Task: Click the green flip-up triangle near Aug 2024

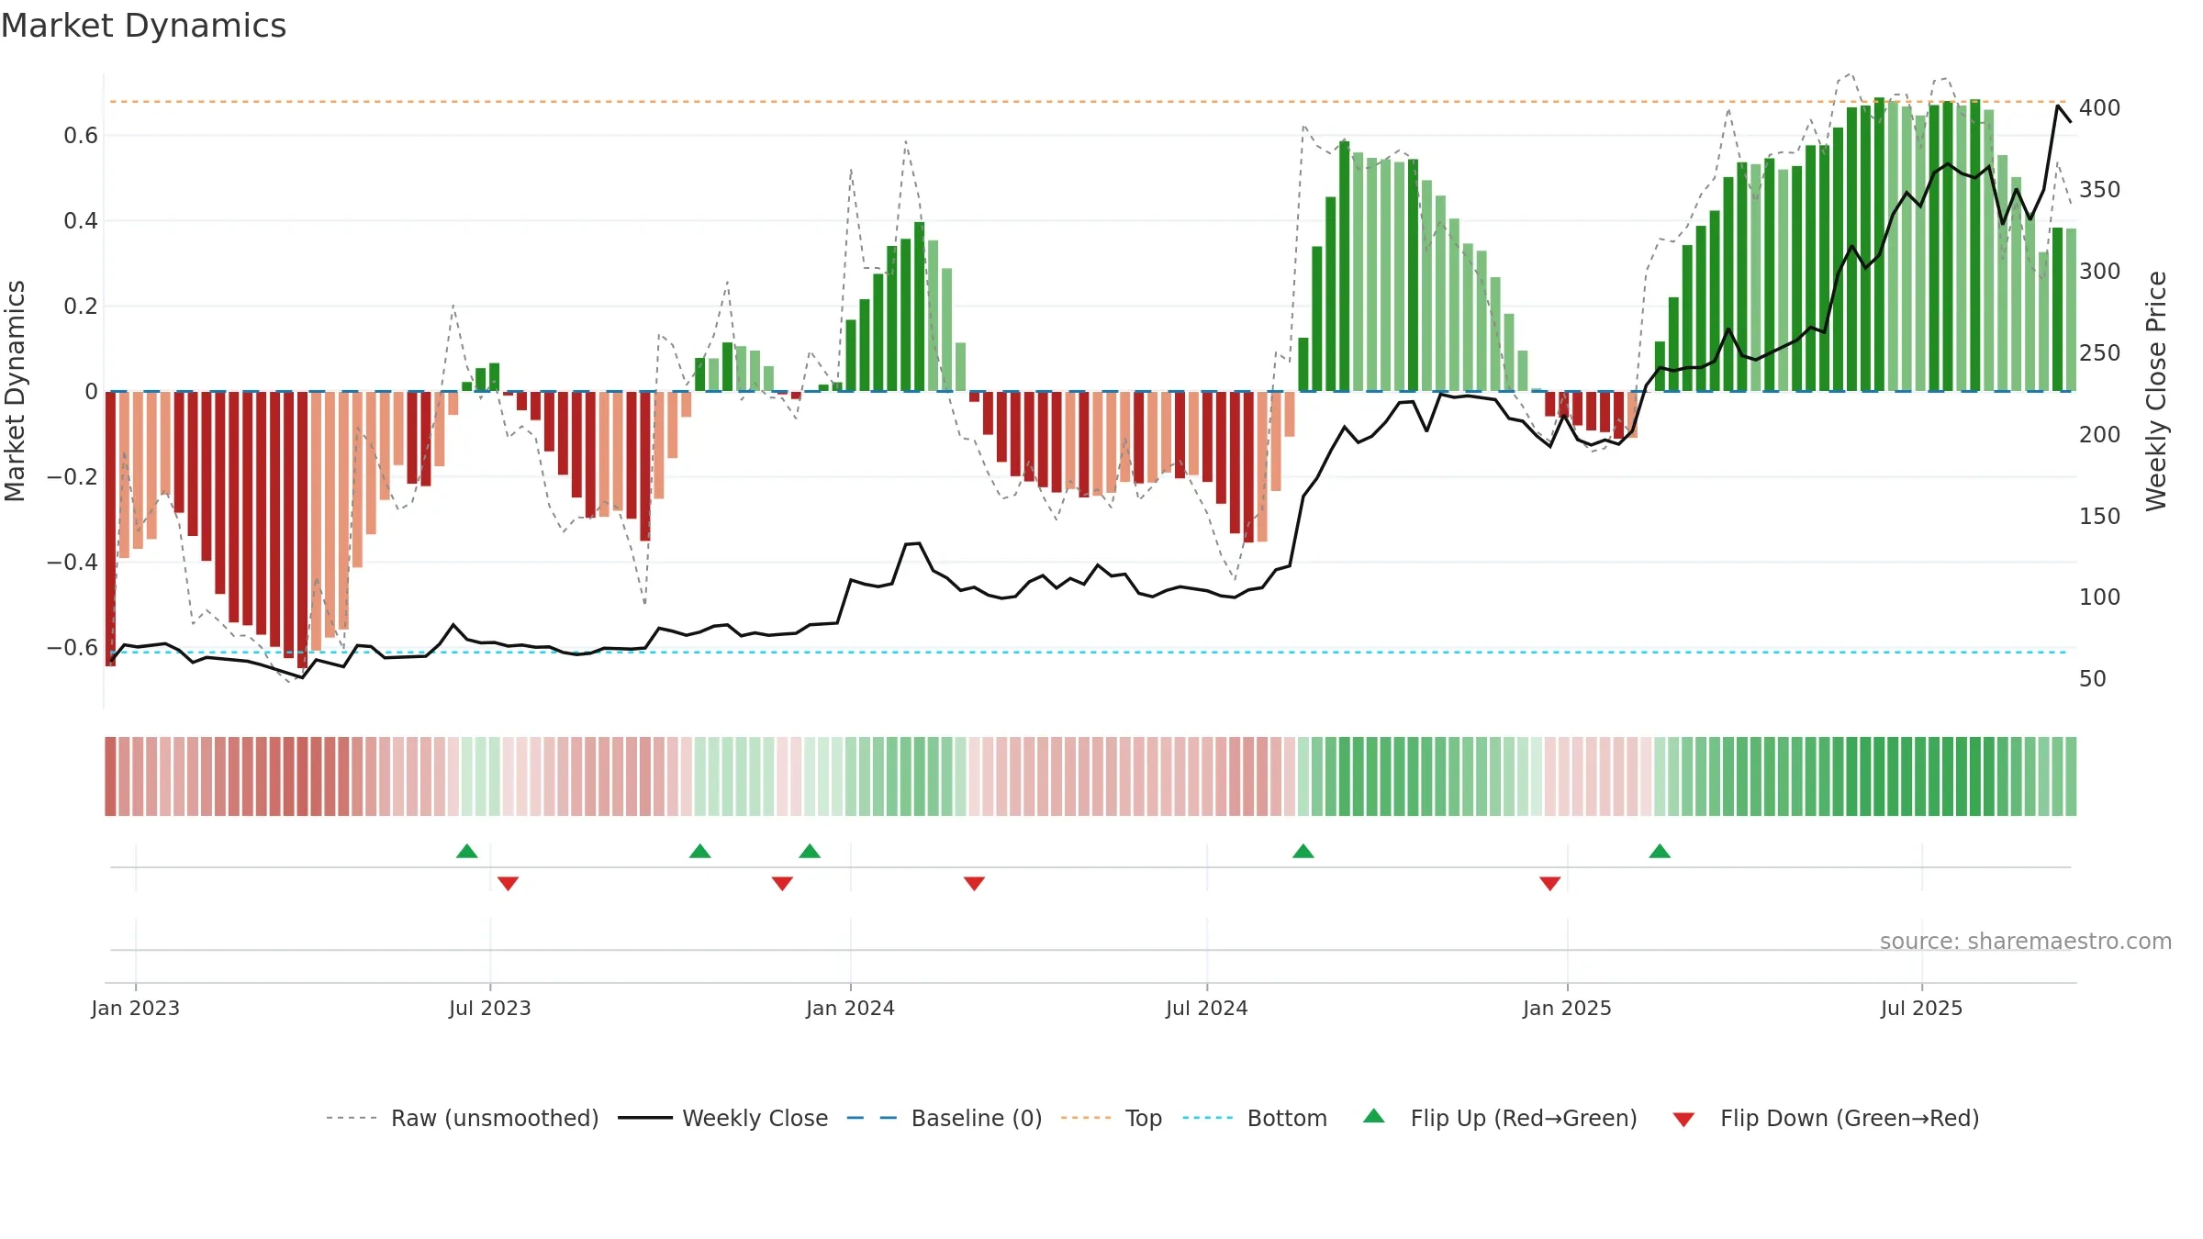Action: tap(1303, 851)
